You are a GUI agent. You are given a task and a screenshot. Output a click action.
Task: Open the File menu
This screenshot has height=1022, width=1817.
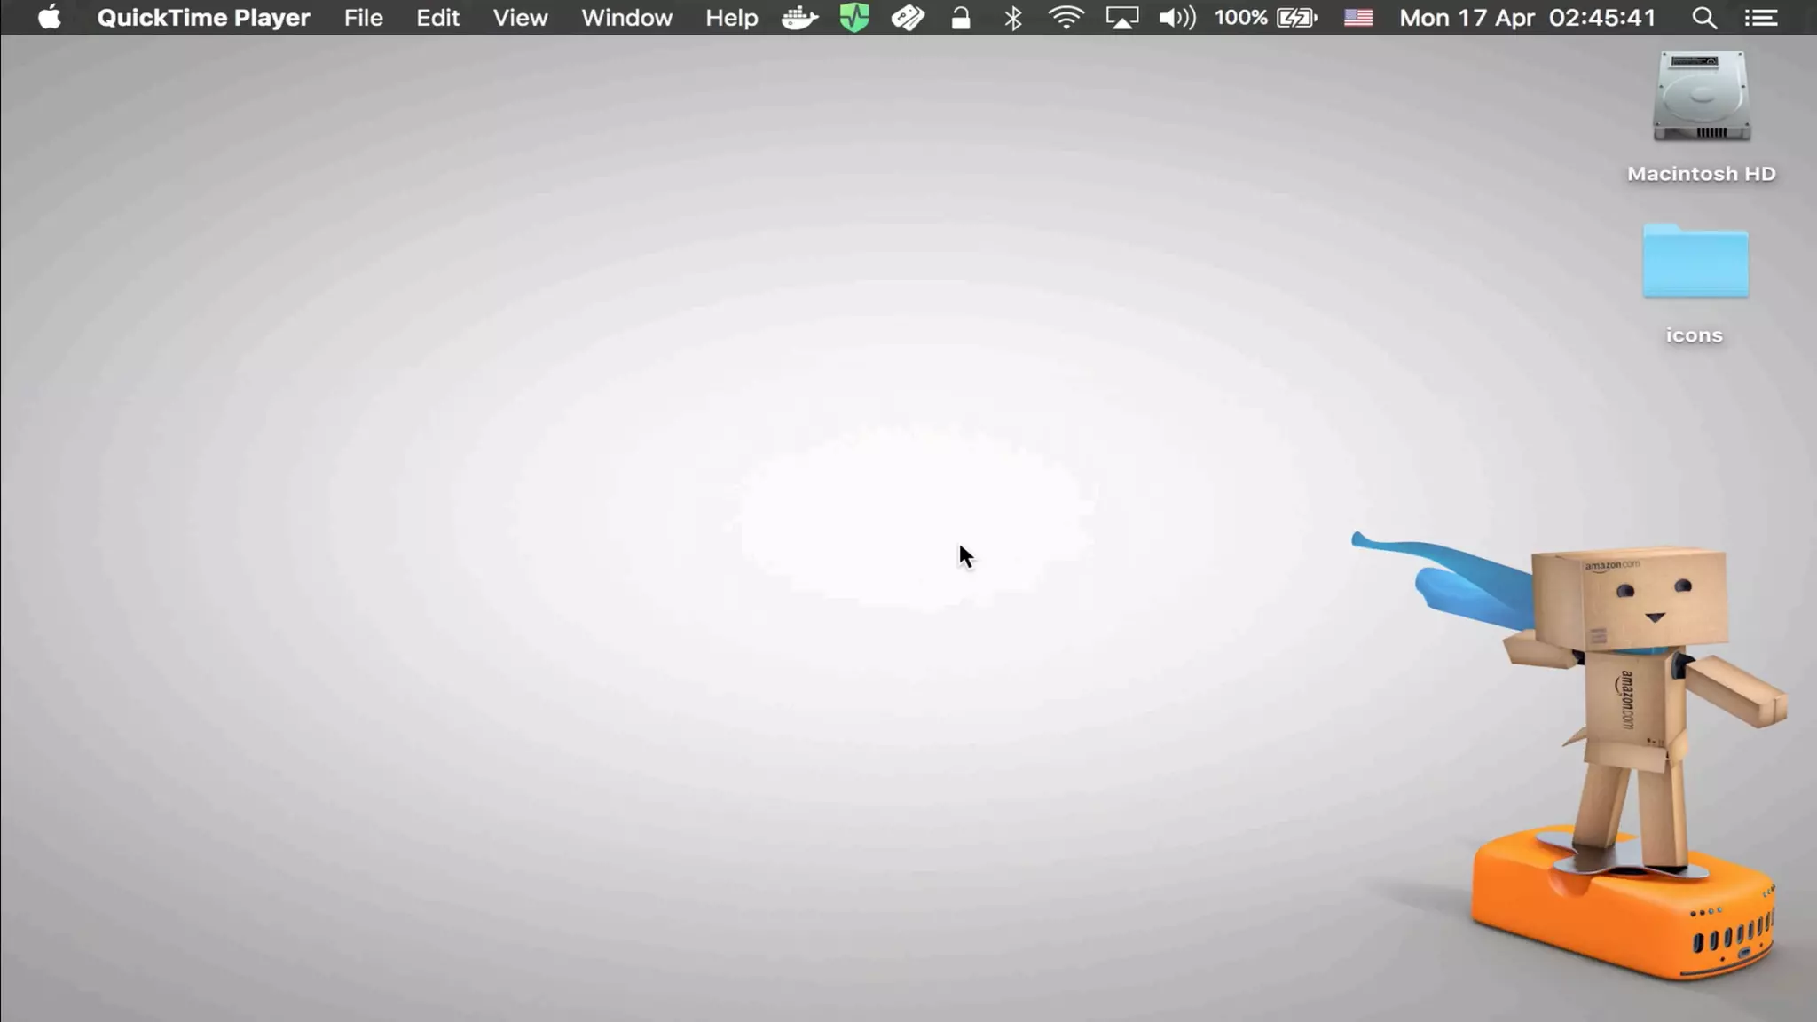(363, 18)
